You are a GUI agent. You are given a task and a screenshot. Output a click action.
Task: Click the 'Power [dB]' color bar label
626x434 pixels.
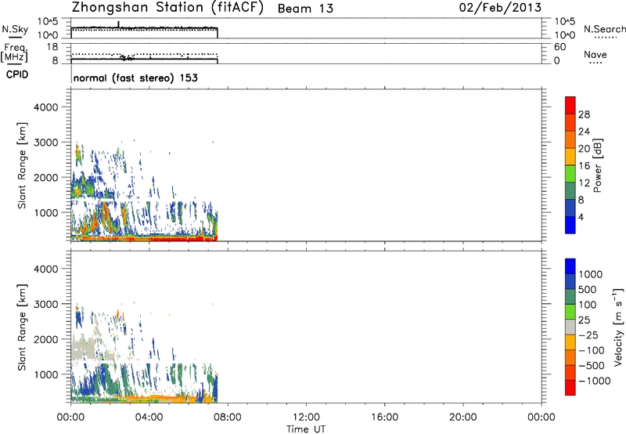(x=597, y=165)
